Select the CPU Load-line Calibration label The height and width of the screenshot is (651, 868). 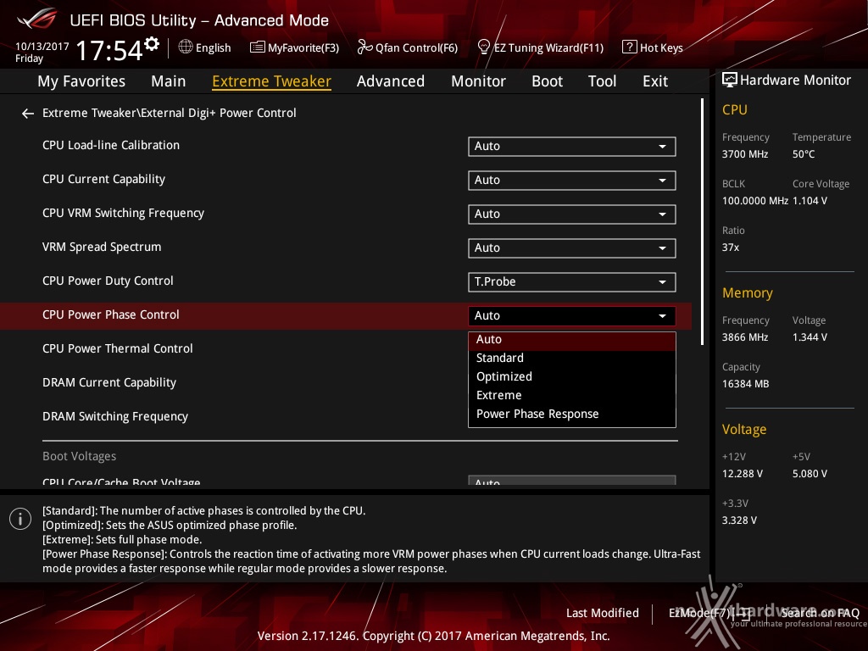click(111, 146)
